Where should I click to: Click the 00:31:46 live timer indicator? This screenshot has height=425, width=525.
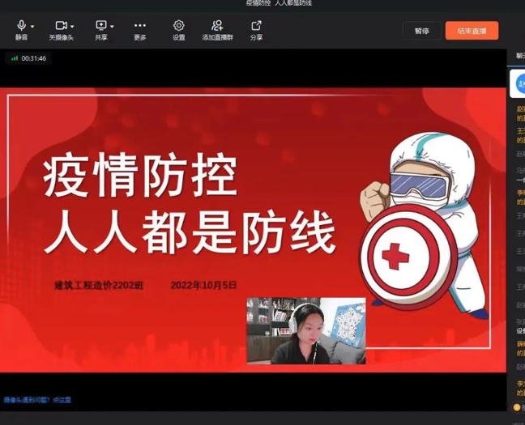click(29, 58)
